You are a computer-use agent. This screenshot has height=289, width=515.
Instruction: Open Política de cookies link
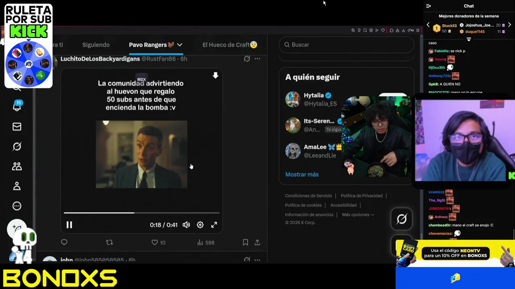tap(303, 205)
